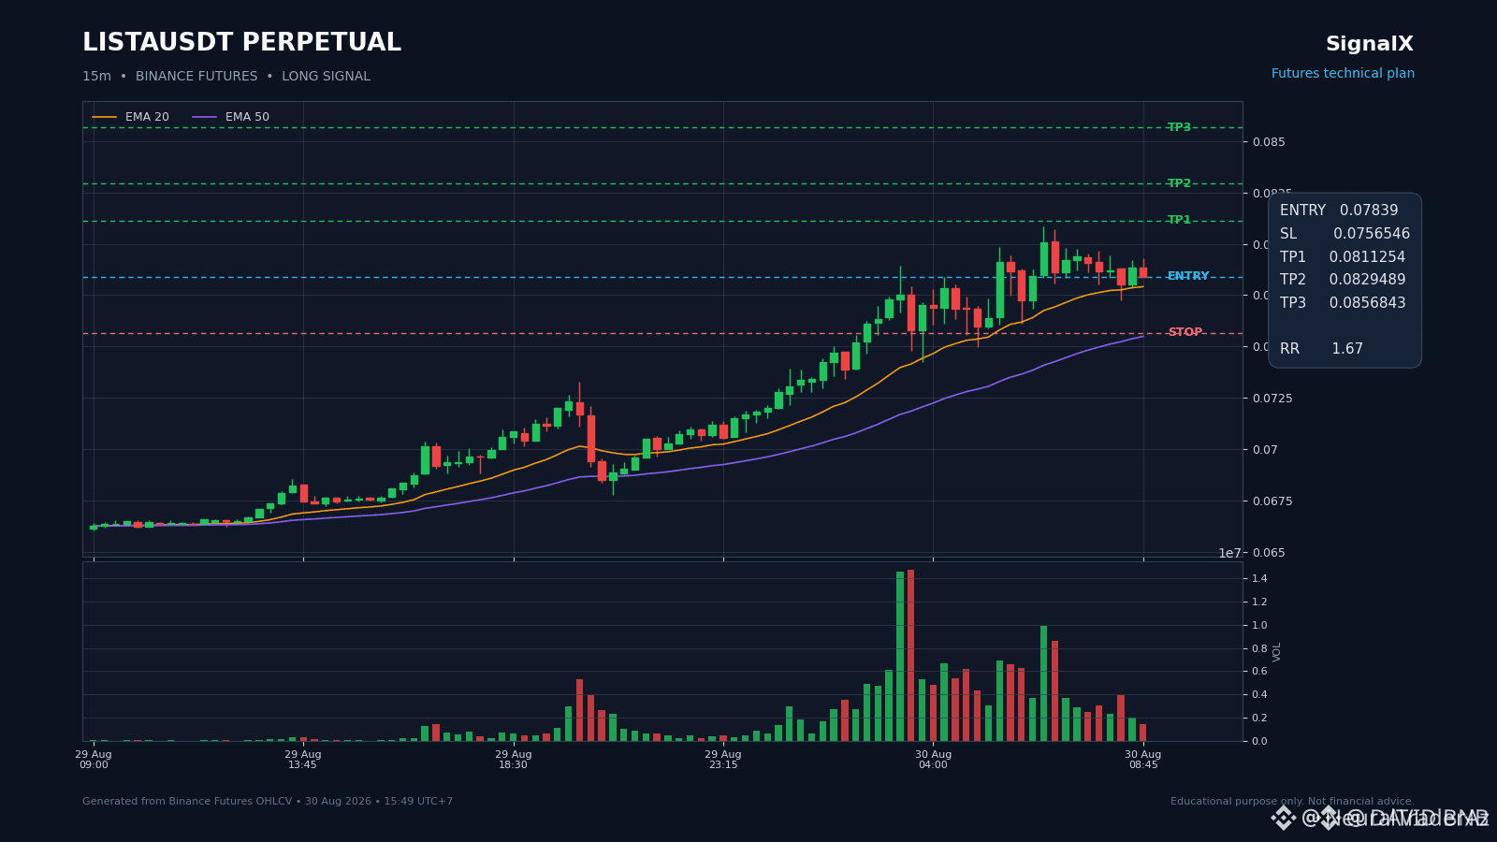Click the 0.0725 price axis label
Viewport: 1497px width, 842px height.
(x=1272, y=399)
